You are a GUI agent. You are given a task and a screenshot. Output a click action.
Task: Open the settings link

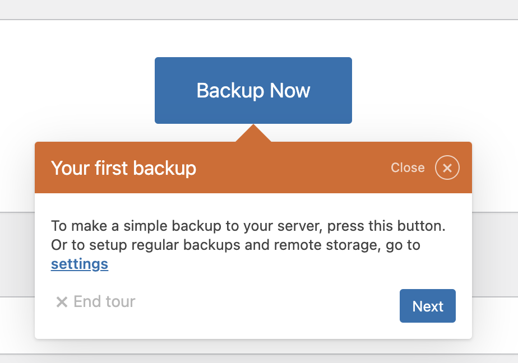click(x=80, y=264)
